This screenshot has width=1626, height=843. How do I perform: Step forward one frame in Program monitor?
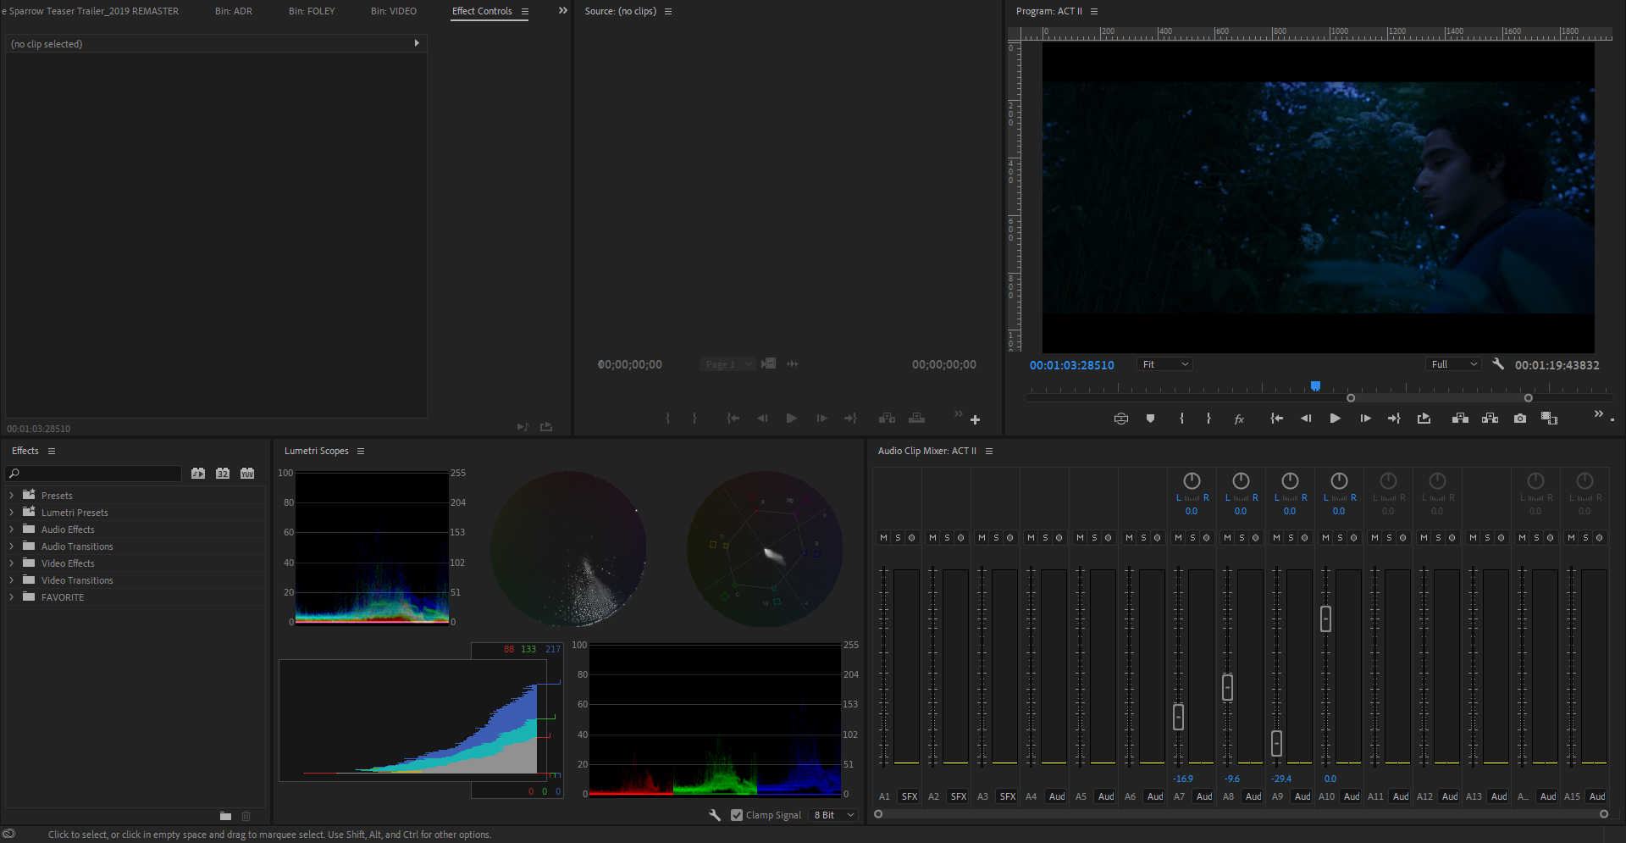tap(1365, 419)
